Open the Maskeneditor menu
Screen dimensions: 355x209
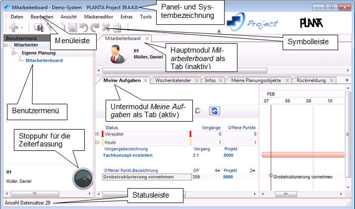click(99, 16)
